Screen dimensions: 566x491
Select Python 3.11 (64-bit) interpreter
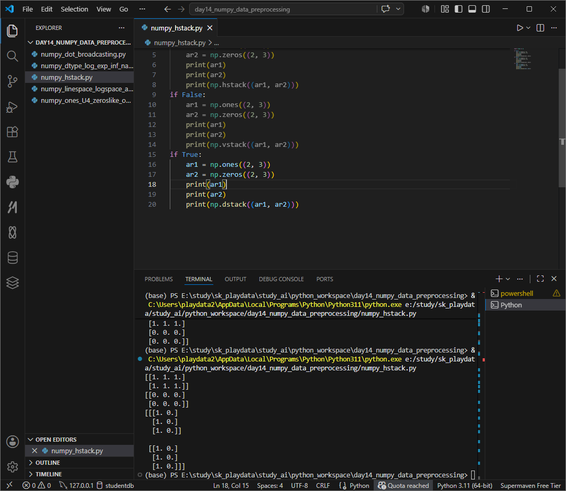click(x=464, y=486)
